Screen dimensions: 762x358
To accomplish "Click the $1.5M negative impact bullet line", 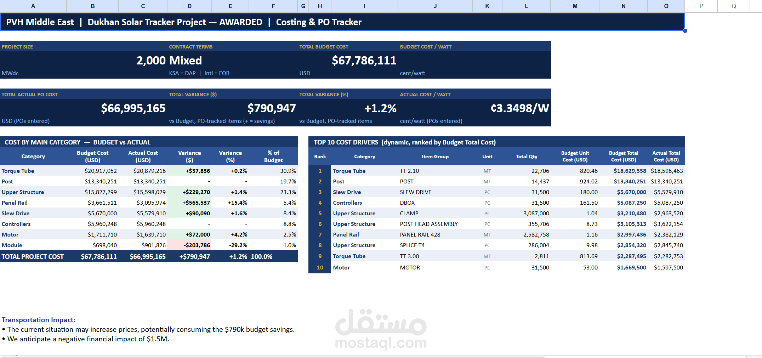I will pyautogui.click(x=85, y=339).
